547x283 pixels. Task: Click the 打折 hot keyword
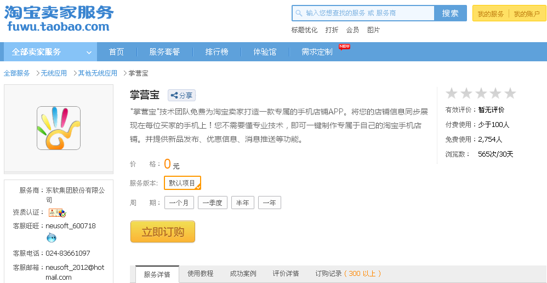(332, 30)
